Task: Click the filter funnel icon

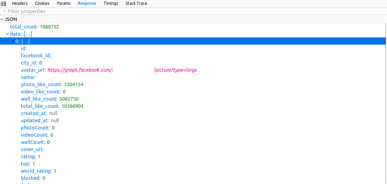Action: click(4, 11)
